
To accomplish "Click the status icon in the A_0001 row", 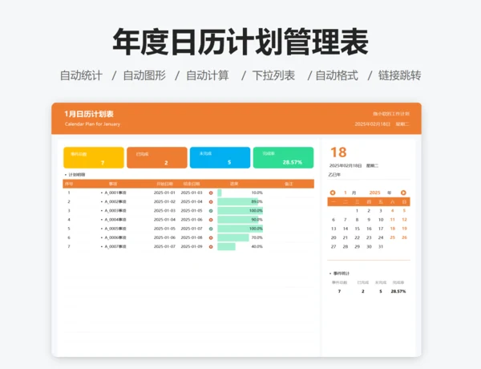I will pyautogui.click(x=211, y=193).
